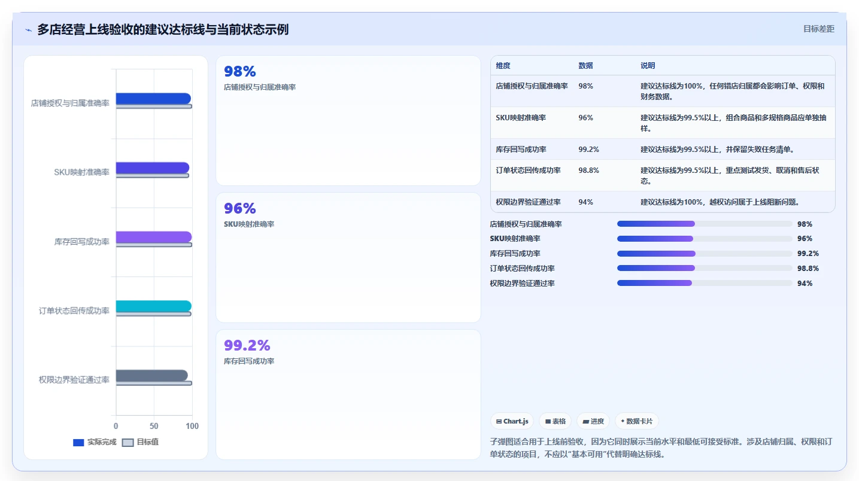
Task: Click the 库存回写成功率 card caption
Action: (x=249, y=361)
